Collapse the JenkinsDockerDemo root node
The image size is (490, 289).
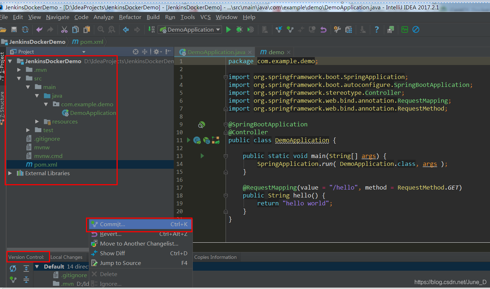tap(10, 61)
